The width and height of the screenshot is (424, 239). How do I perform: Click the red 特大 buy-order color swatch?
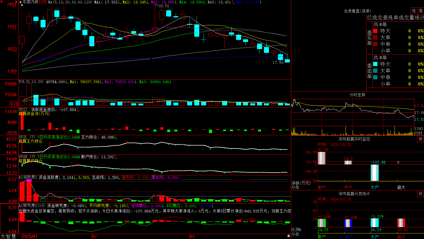click(x=375, y=31)
